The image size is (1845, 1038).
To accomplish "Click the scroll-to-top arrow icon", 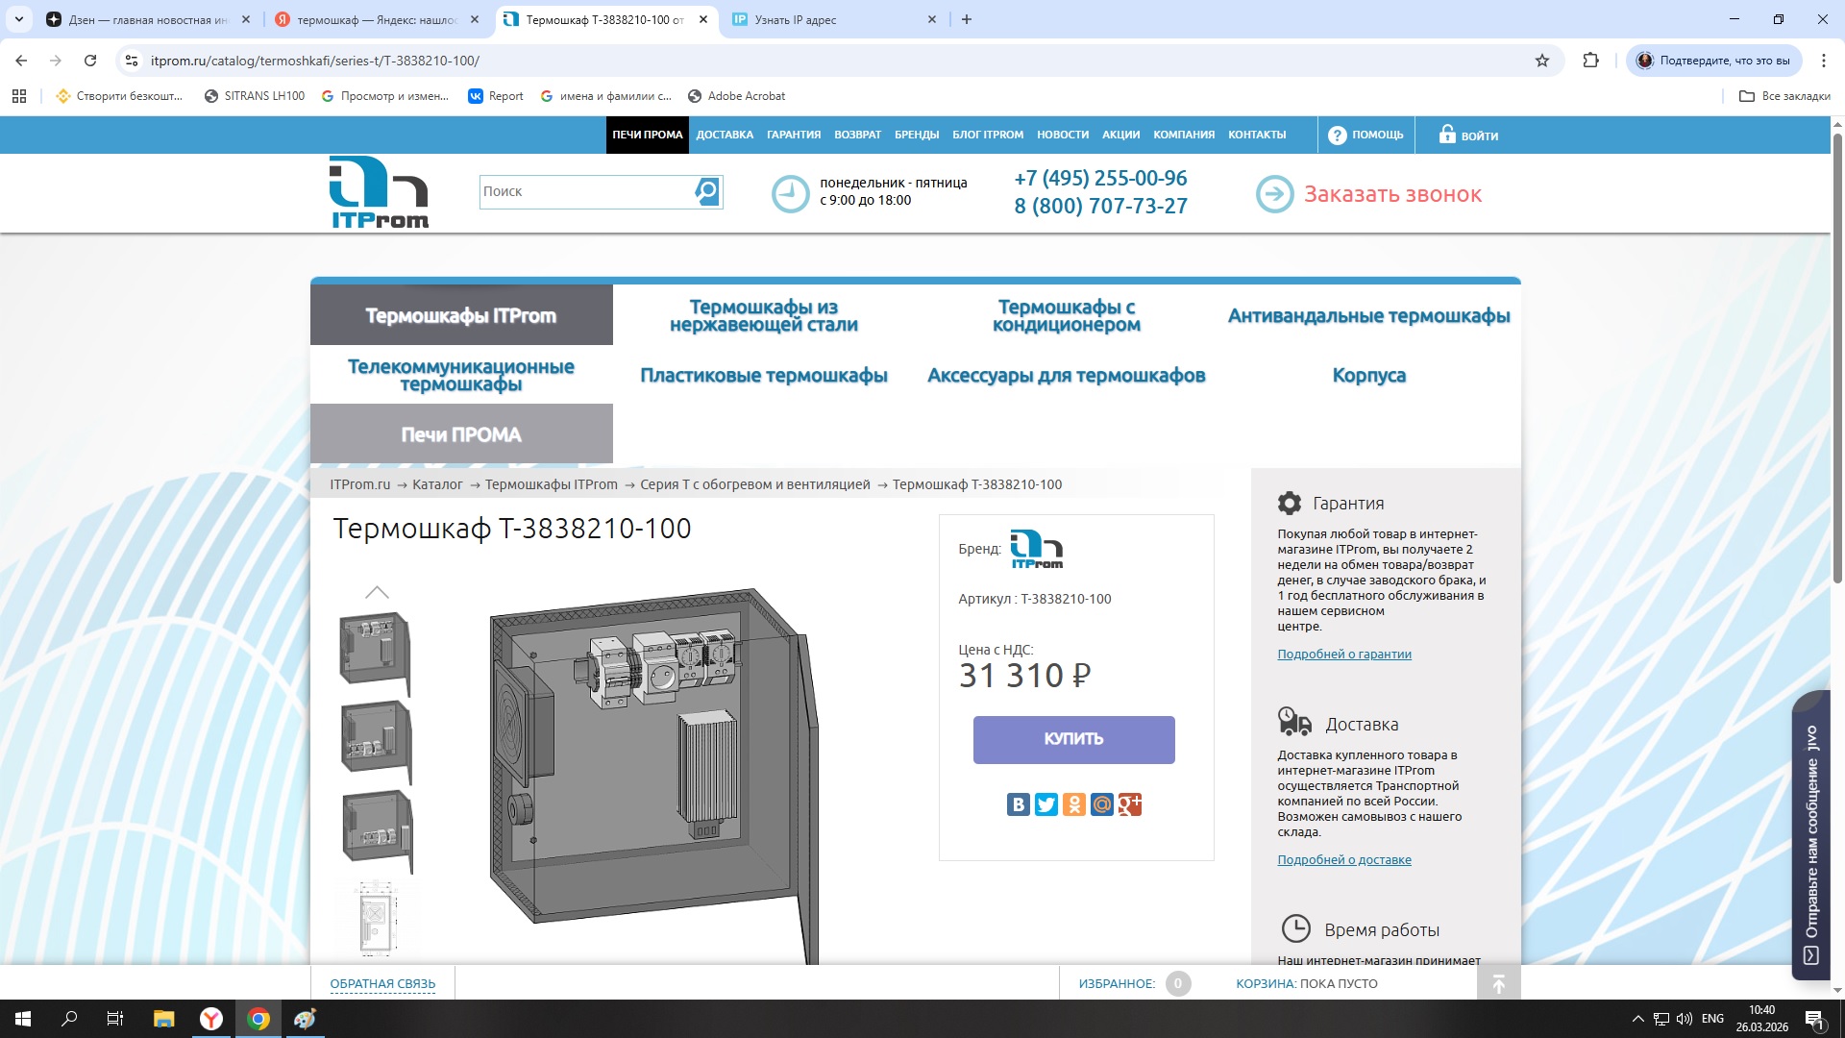I will pyautogui.click(x=1498, y=983).
